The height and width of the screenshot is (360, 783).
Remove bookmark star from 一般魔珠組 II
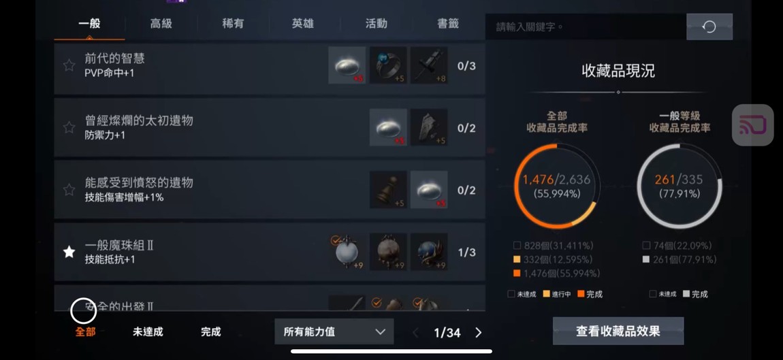(x=69, y=252)
